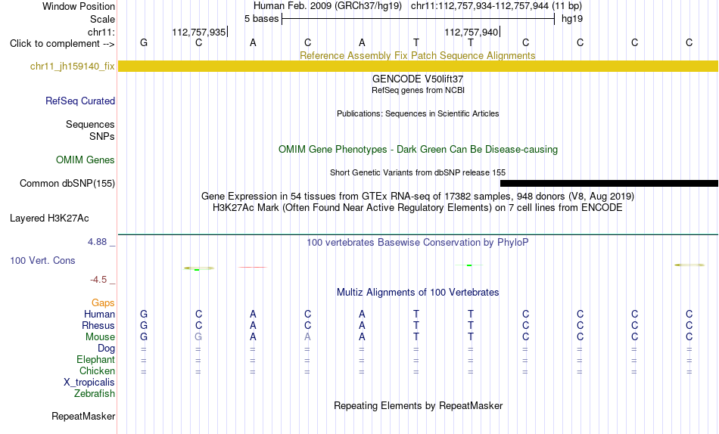
Task: Click the 'chr11:' base position label
Action: pos(101,32)
